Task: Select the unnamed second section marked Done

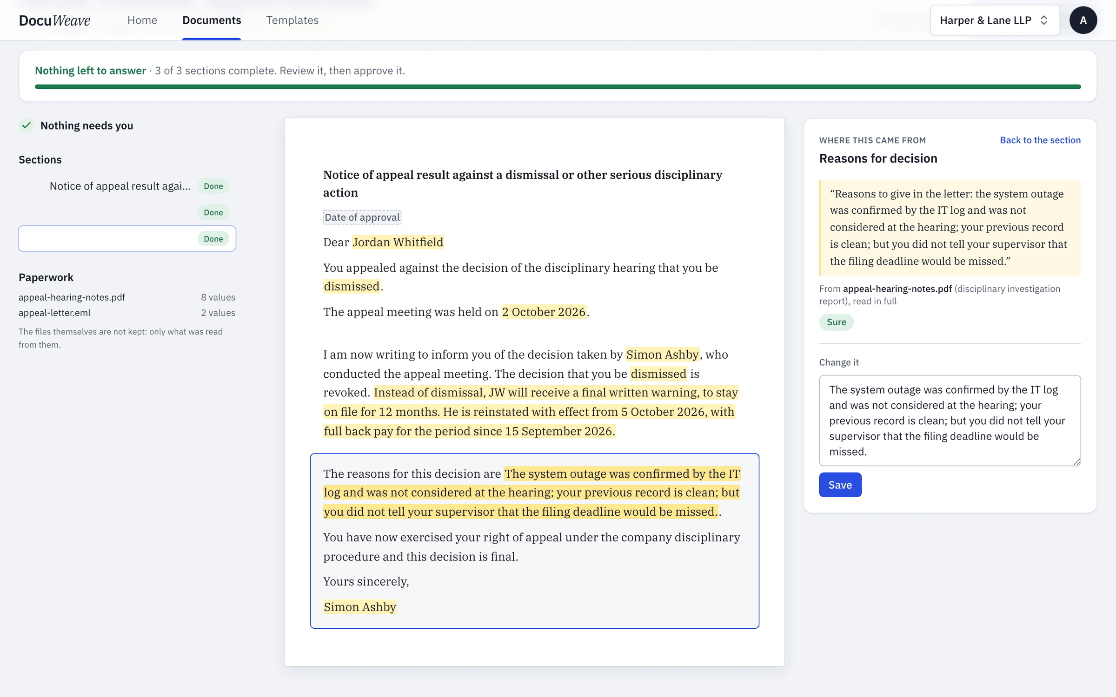Action: tap(127, 212)
